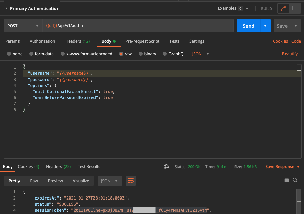
Task: Copy response using the copy icon
Action: (x=286, y=180)
